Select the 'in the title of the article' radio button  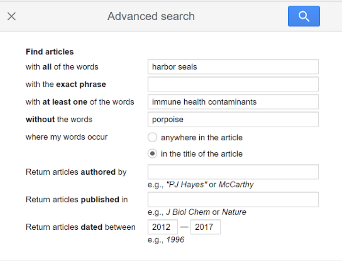click(153, 154)
